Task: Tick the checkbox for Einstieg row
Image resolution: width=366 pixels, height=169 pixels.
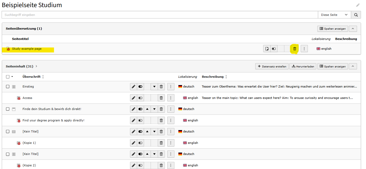Action: pyautogui.click(x=8, y=86)
